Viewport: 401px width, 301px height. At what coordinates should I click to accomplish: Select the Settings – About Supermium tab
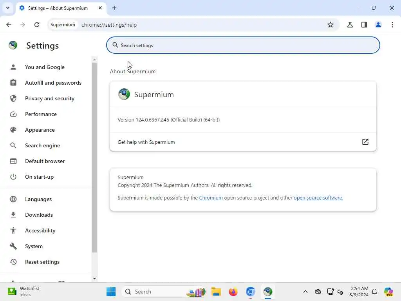pyautogui.click(x=61, y=8)
